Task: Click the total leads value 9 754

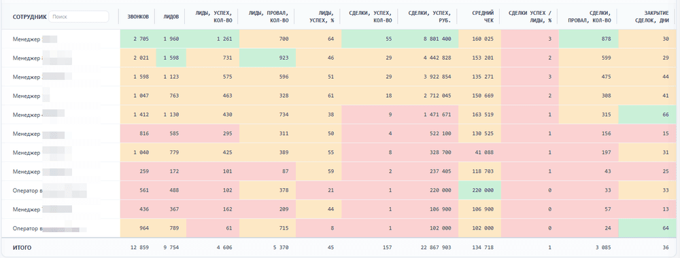Action: pyautogui.click(x=171, y=248)
